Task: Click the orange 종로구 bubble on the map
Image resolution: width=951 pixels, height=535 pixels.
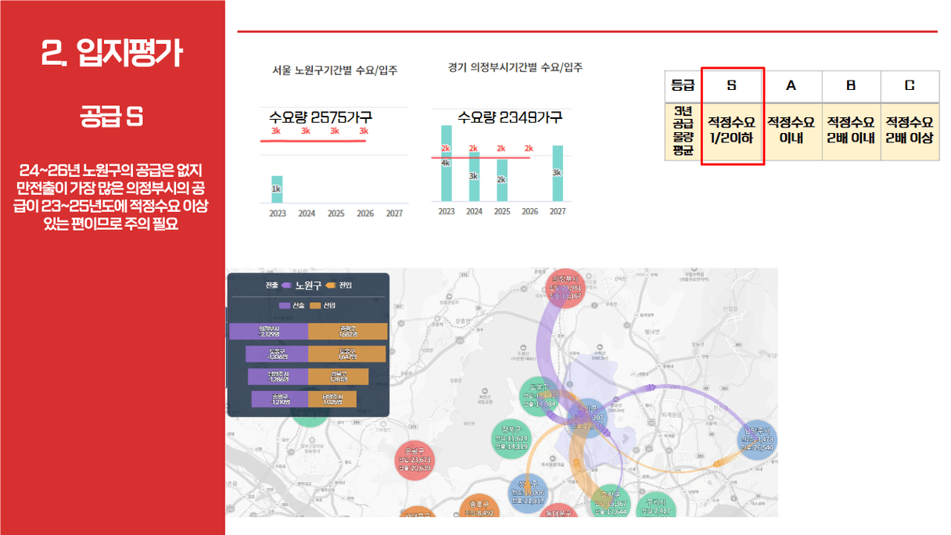Action: (x=478, y=507)
